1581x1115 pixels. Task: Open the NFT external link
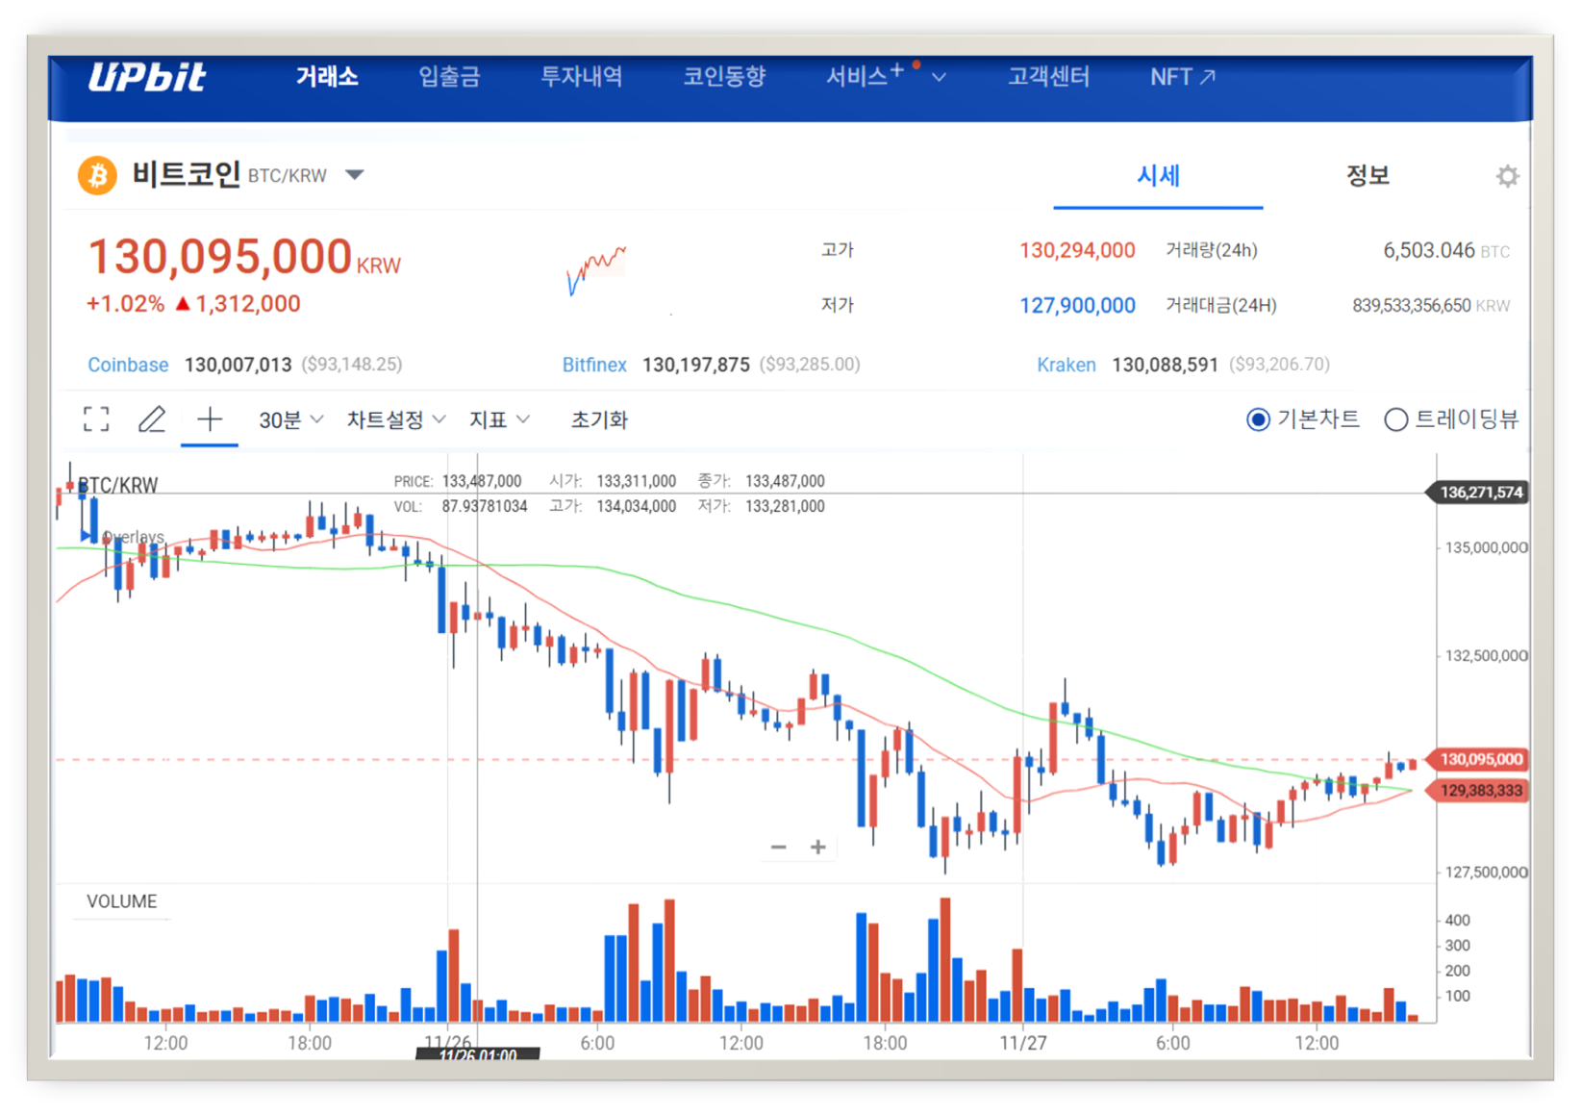tap(1183, 76)
